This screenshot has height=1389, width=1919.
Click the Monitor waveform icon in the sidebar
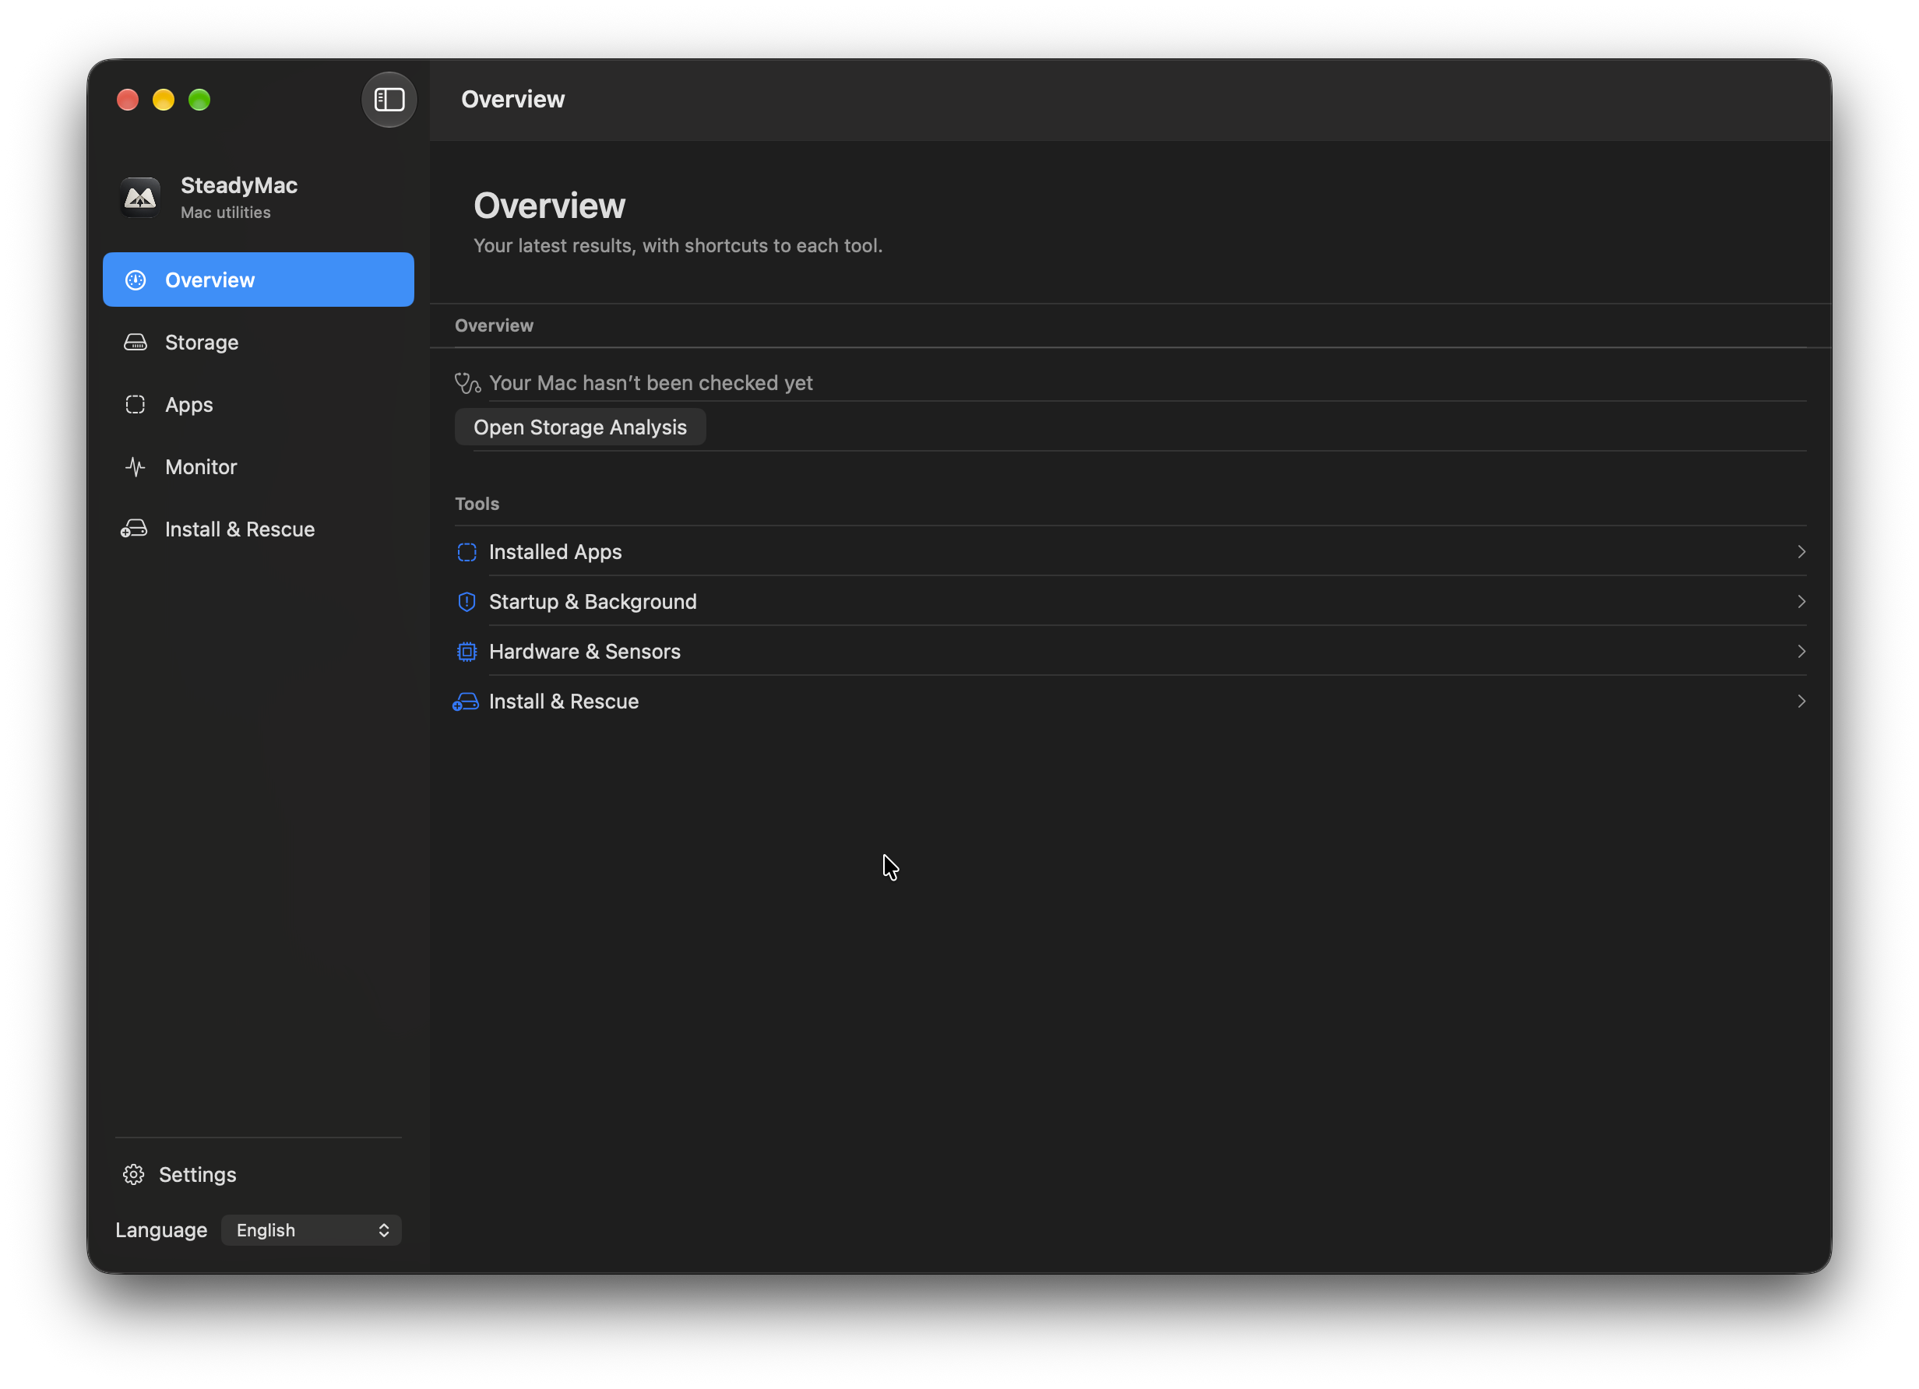click(x=136, y=467)
